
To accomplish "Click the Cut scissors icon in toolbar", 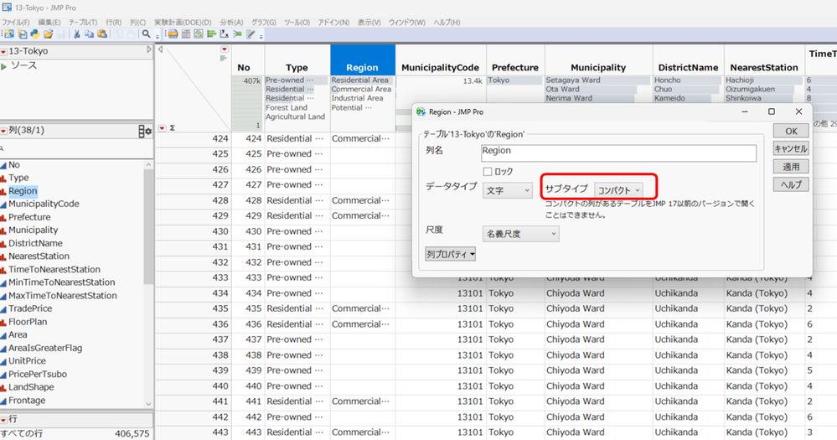I will click(76, 34).
